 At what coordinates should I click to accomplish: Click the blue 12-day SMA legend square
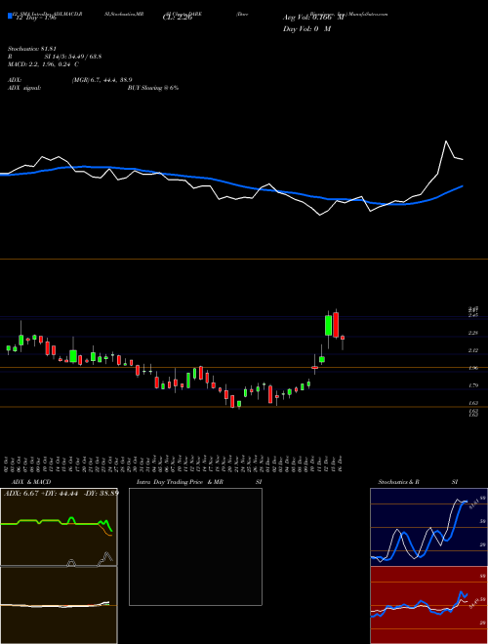pos(10,16)
